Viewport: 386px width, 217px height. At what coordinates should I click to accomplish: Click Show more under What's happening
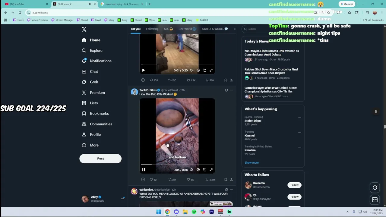pos(252,163)
